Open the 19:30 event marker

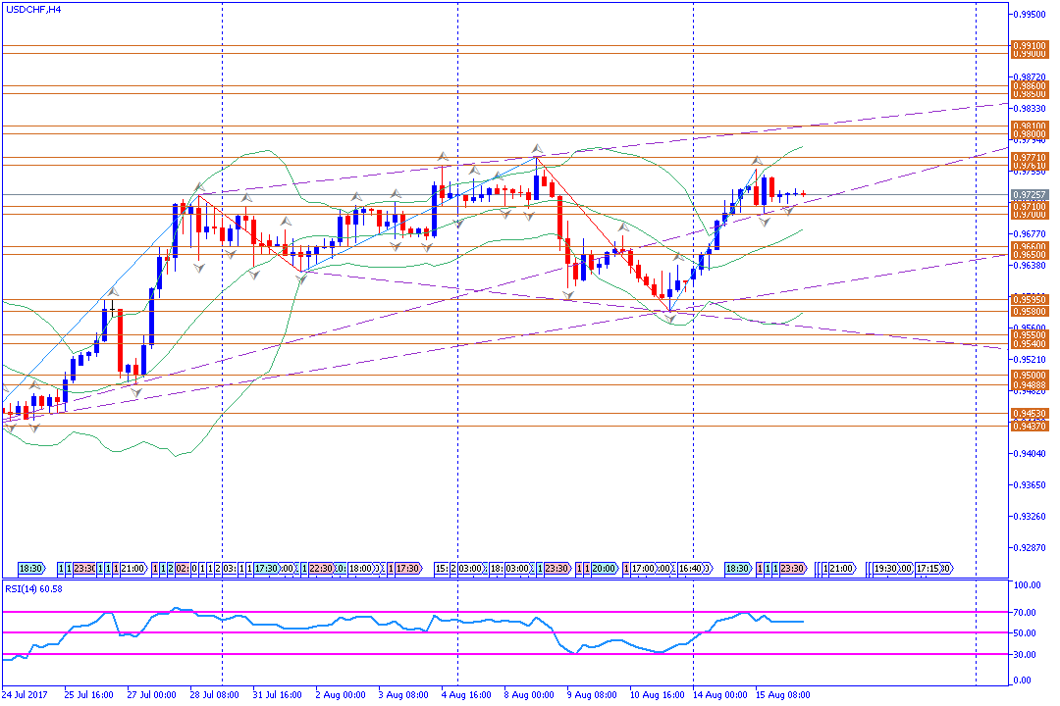pos(886,568)
